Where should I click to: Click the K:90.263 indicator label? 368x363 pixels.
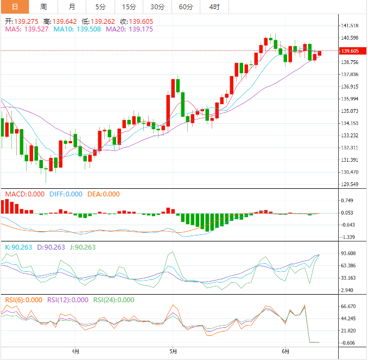pyautogui.click(x=18, y=247)
